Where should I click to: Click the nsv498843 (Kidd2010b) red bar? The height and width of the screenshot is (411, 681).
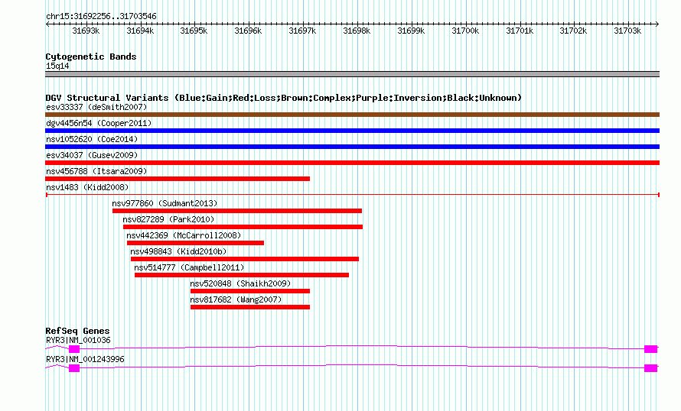click(245, 259)
